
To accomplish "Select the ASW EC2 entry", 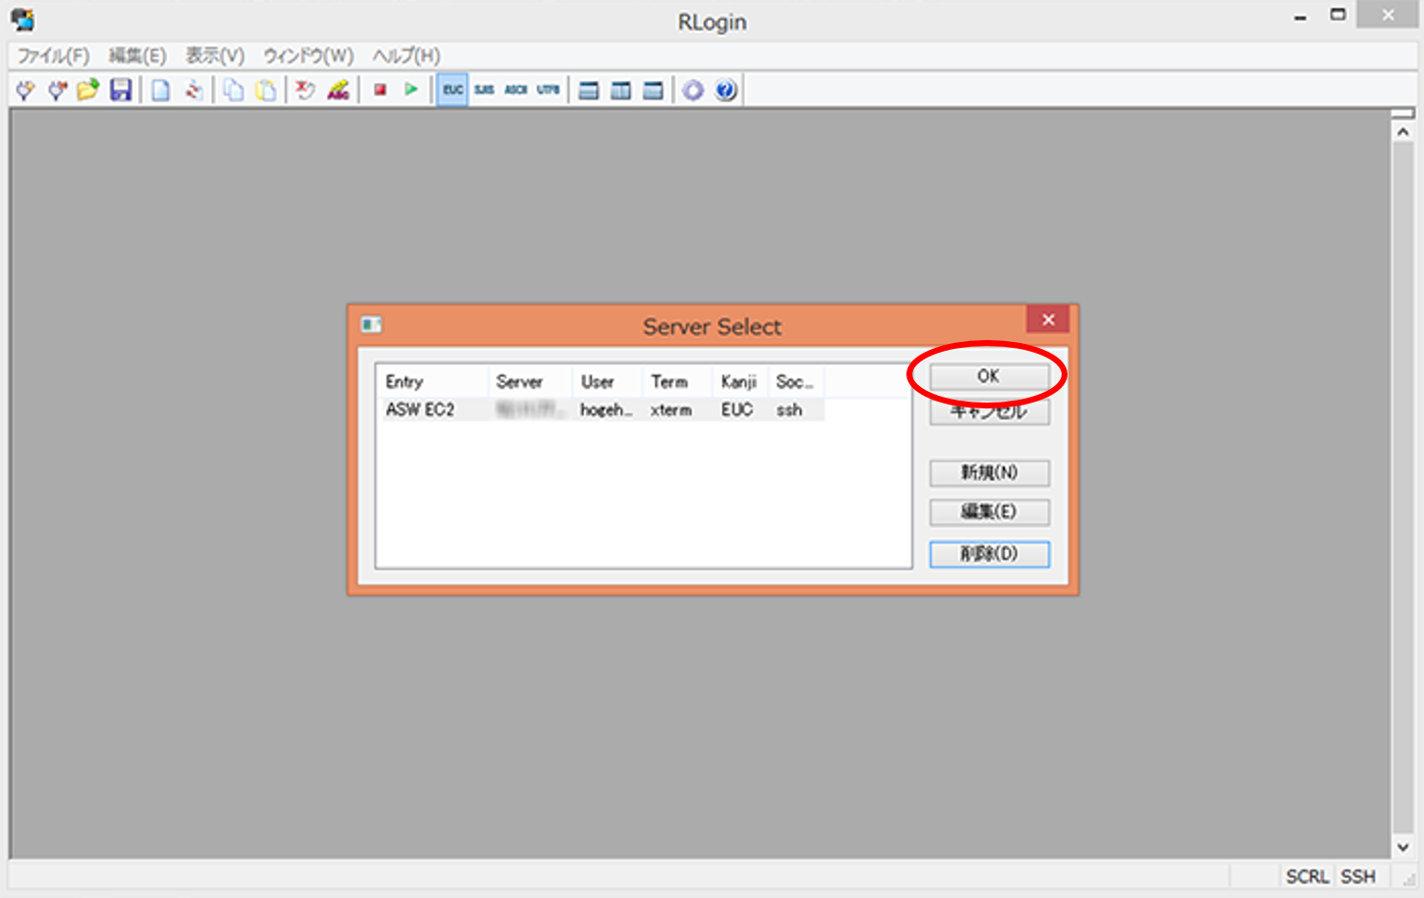I will point(420,410).
